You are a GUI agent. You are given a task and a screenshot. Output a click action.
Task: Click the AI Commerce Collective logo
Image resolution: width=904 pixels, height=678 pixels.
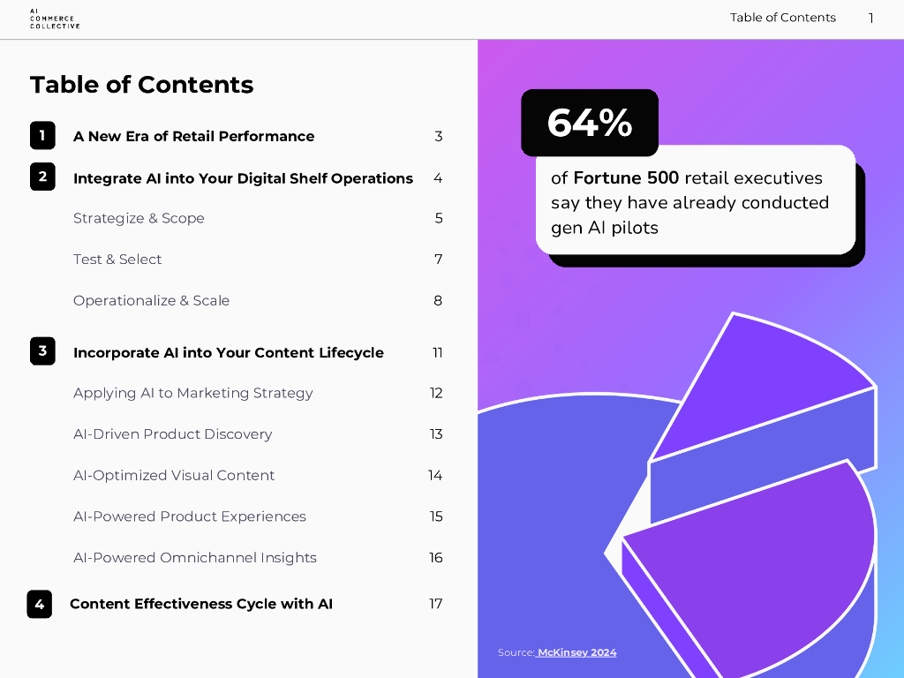click(x=54, y=19)
